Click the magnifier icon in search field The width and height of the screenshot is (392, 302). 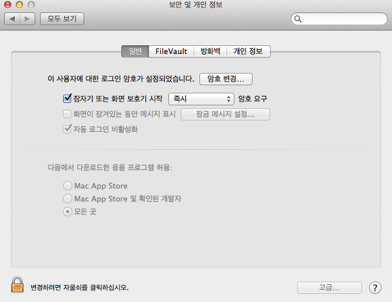coord(298,19)
